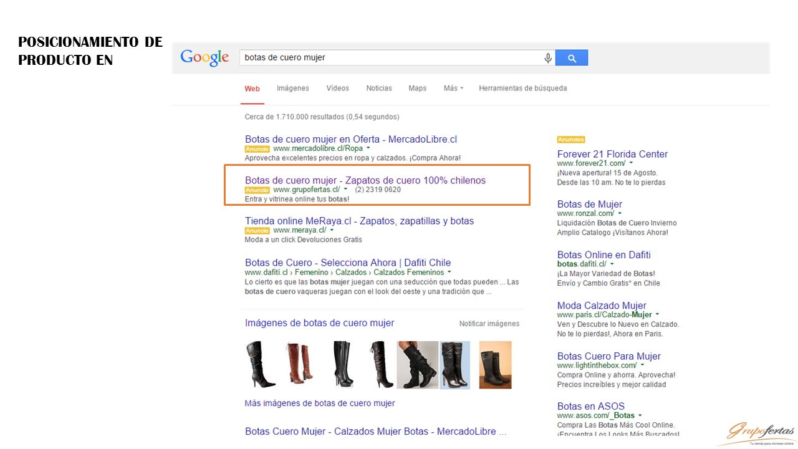Expand dropdown arrow next to www.grupofertas.cl/
Viewport: 798px width, 449px height.
pos(345,189)
